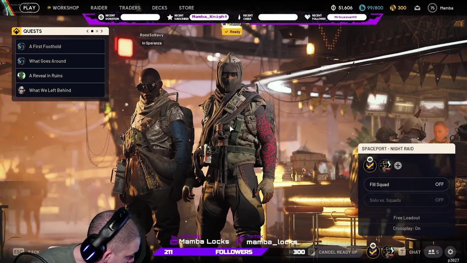This screenshot has width=467, height=263.
Task: Click the YouTube icon beside Mamba Locks
Action: click(174, 240)
